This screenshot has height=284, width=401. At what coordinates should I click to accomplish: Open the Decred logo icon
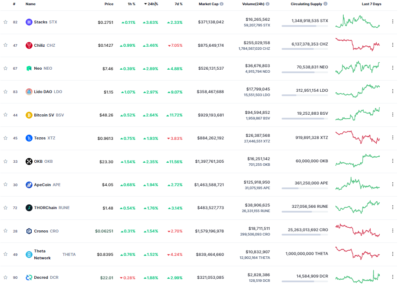pyautogui.click(x=29, y=278)
